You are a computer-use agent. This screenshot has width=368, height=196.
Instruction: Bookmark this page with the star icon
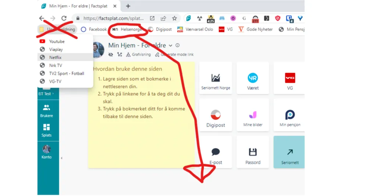[x=174, y=18]
